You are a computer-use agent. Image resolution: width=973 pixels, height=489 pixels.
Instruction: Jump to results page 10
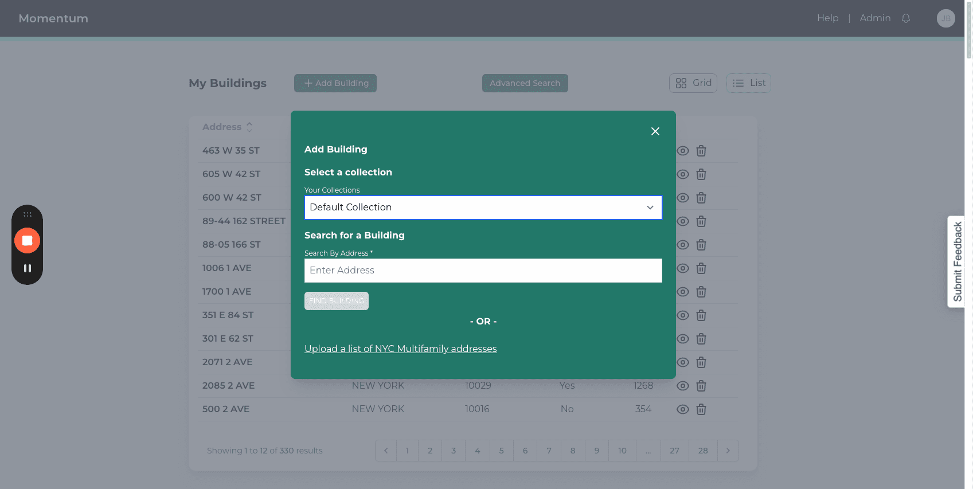point(622,451)
